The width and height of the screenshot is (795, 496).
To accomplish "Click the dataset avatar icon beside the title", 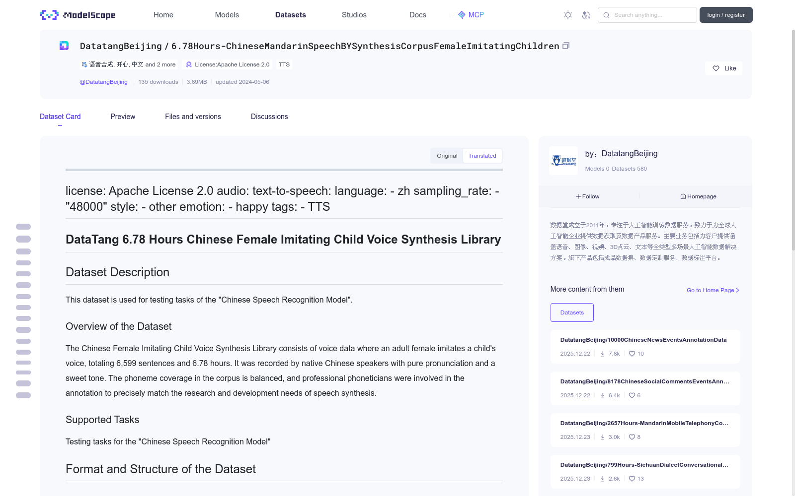I will 64,46.
